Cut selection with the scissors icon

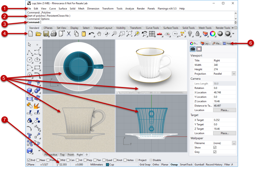(x=68, y=34)
